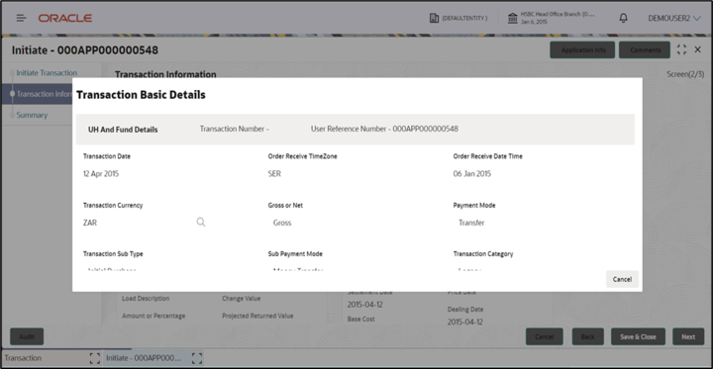
Task: Click the Dealing Date value 2015-04-12
Action: [x=465, y=323]
